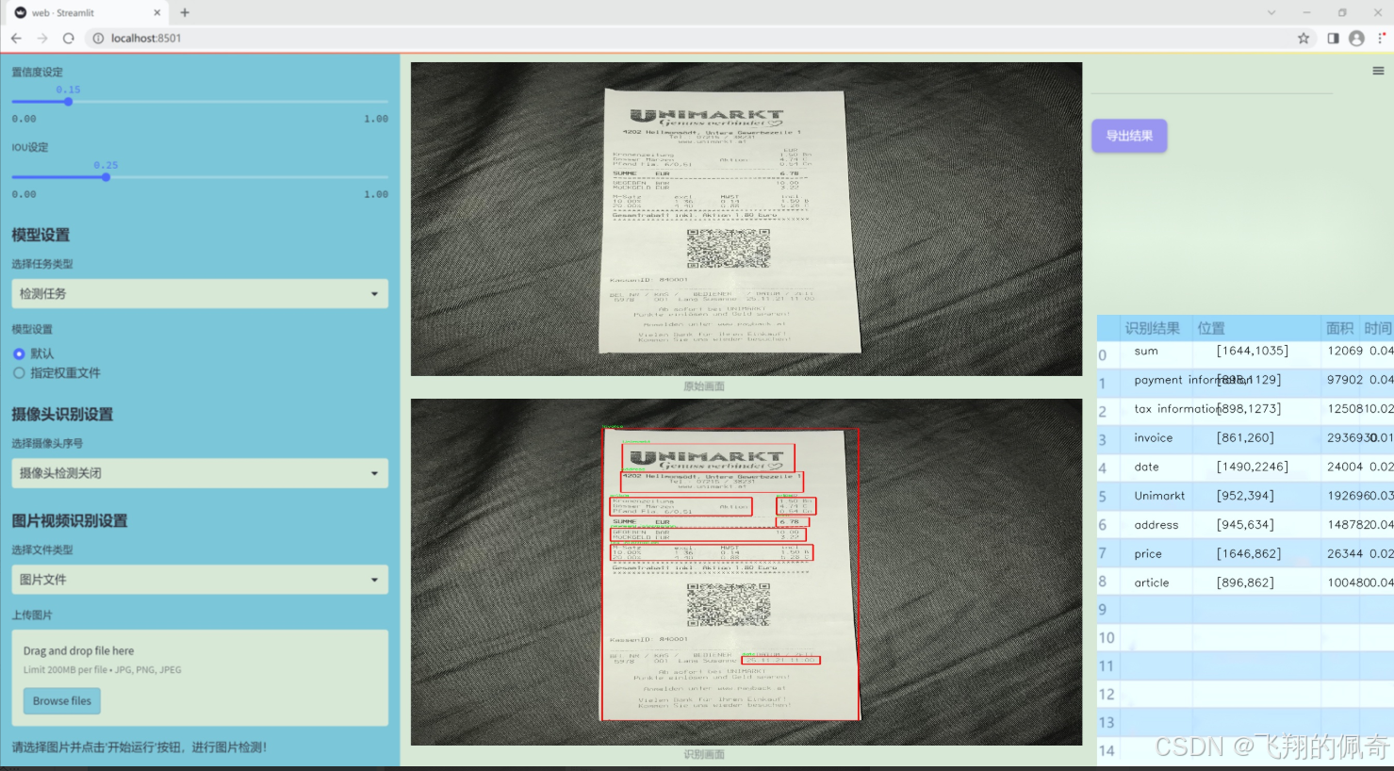Click row index 14 in results table
Image resolution: width=1394 pixels, height=771 pixels.
click(x=1107, y=751)
